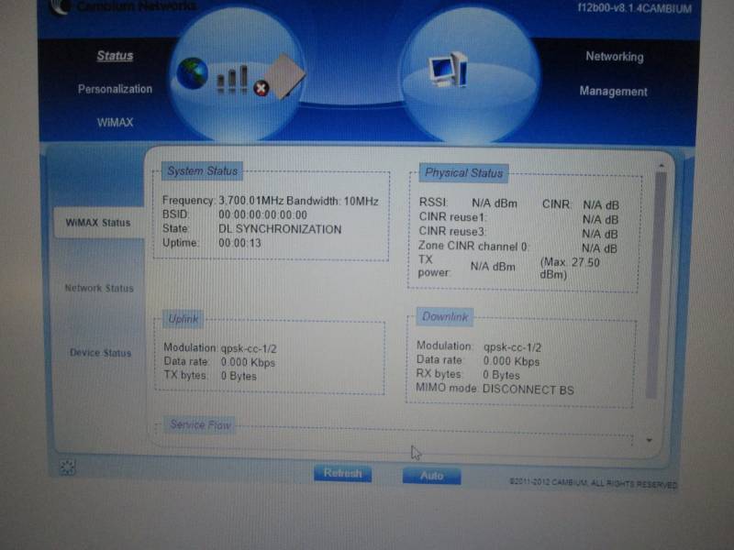Click the Uplink data rate value
Screen dimensions: 734x550
click(x=248, y=362)
